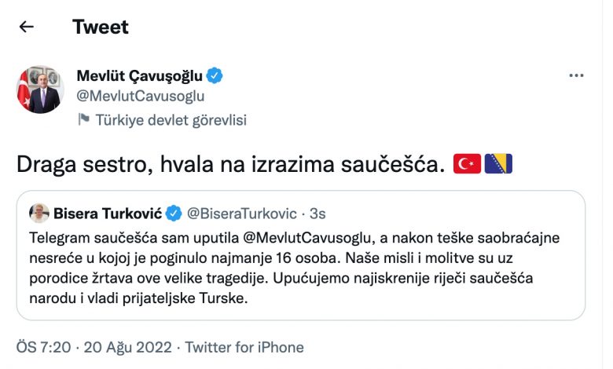The image size is (613, 369).
Task: Open Mevlüt Çavuşoğlu's profile picture
Action: click(39, 90)
